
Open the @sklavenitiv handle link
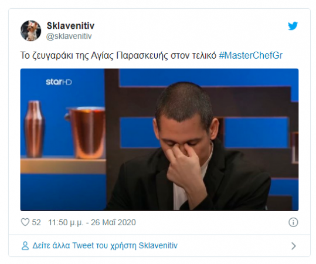(69, 36)
